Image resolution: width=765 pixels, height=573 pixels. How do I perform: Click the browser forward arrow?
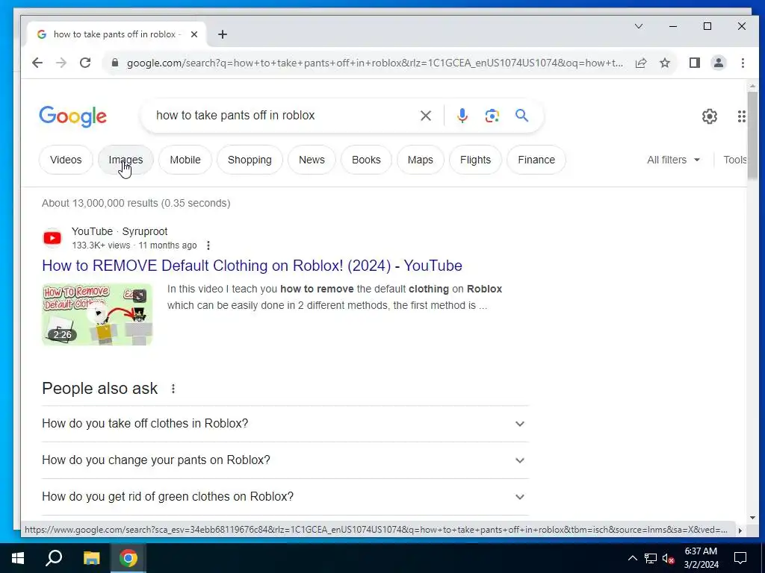(61, 63)
